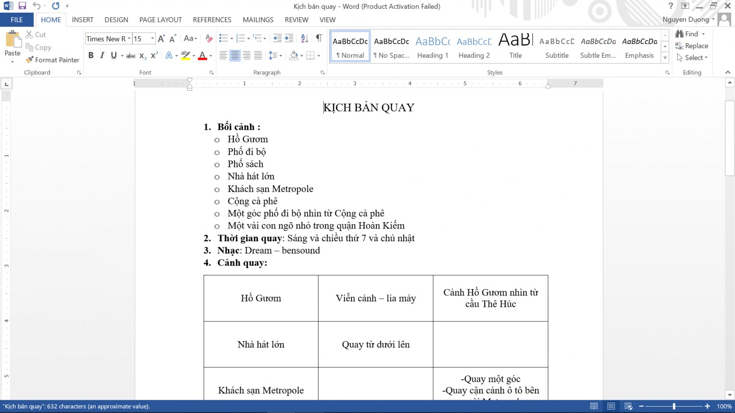Switch to the INSERT tab
The height and width of the screenshot is (413, 735).
coord(82,20)
